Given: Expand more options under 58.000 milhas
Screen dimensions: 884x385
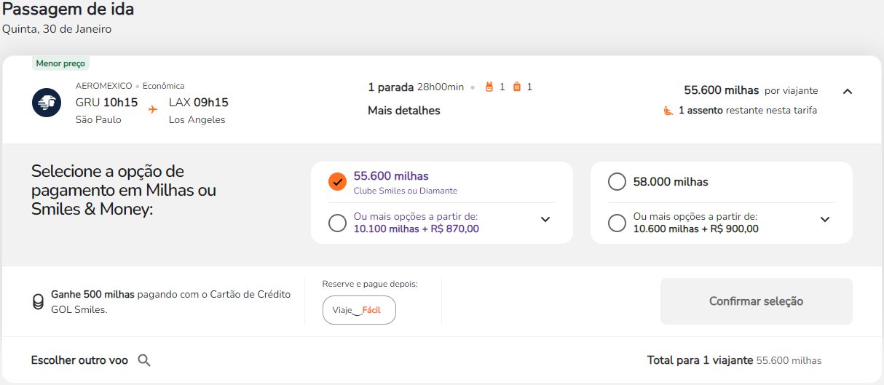Looking at the screenshot, I should tap(825, 220).
